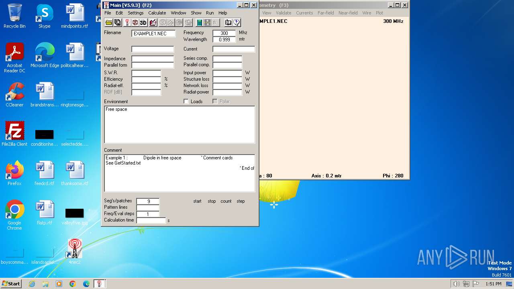Click the grayed Smith chart toolbar icon

163,22
